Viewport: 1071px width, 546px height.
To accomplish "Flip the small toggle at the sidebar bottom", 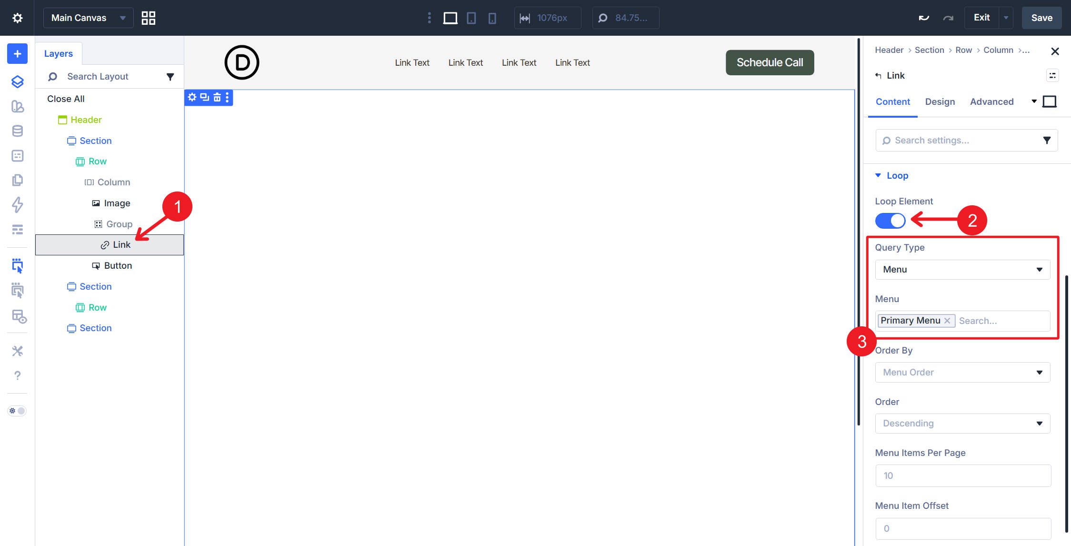I will coord(16,410).
